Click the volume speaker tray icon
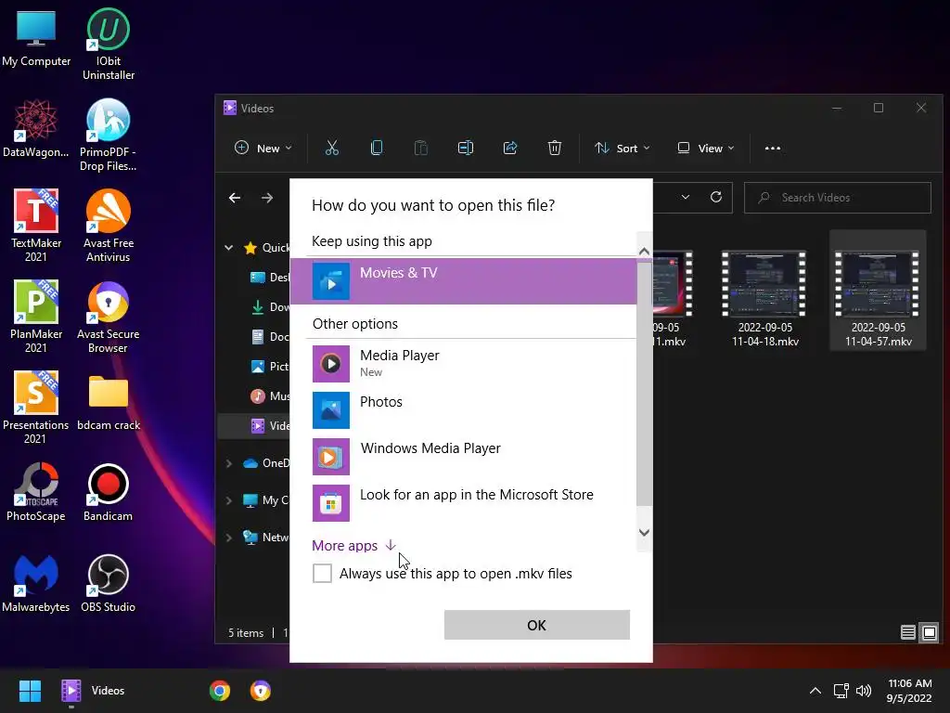The image size is (950, 713). point(864,691)
